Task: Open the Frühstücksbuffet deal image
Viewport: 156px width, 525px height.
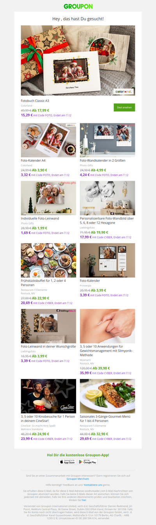Action: (48, 260)
